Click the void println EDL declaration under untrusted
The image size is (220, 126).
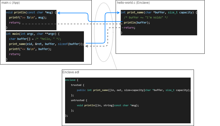coord(108,105)
